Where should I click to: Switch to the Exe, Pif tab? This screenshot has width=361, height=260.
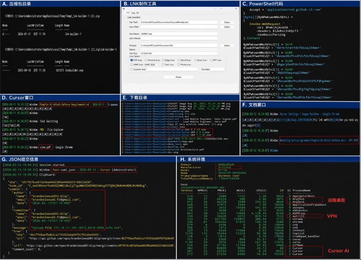point(135,13)
